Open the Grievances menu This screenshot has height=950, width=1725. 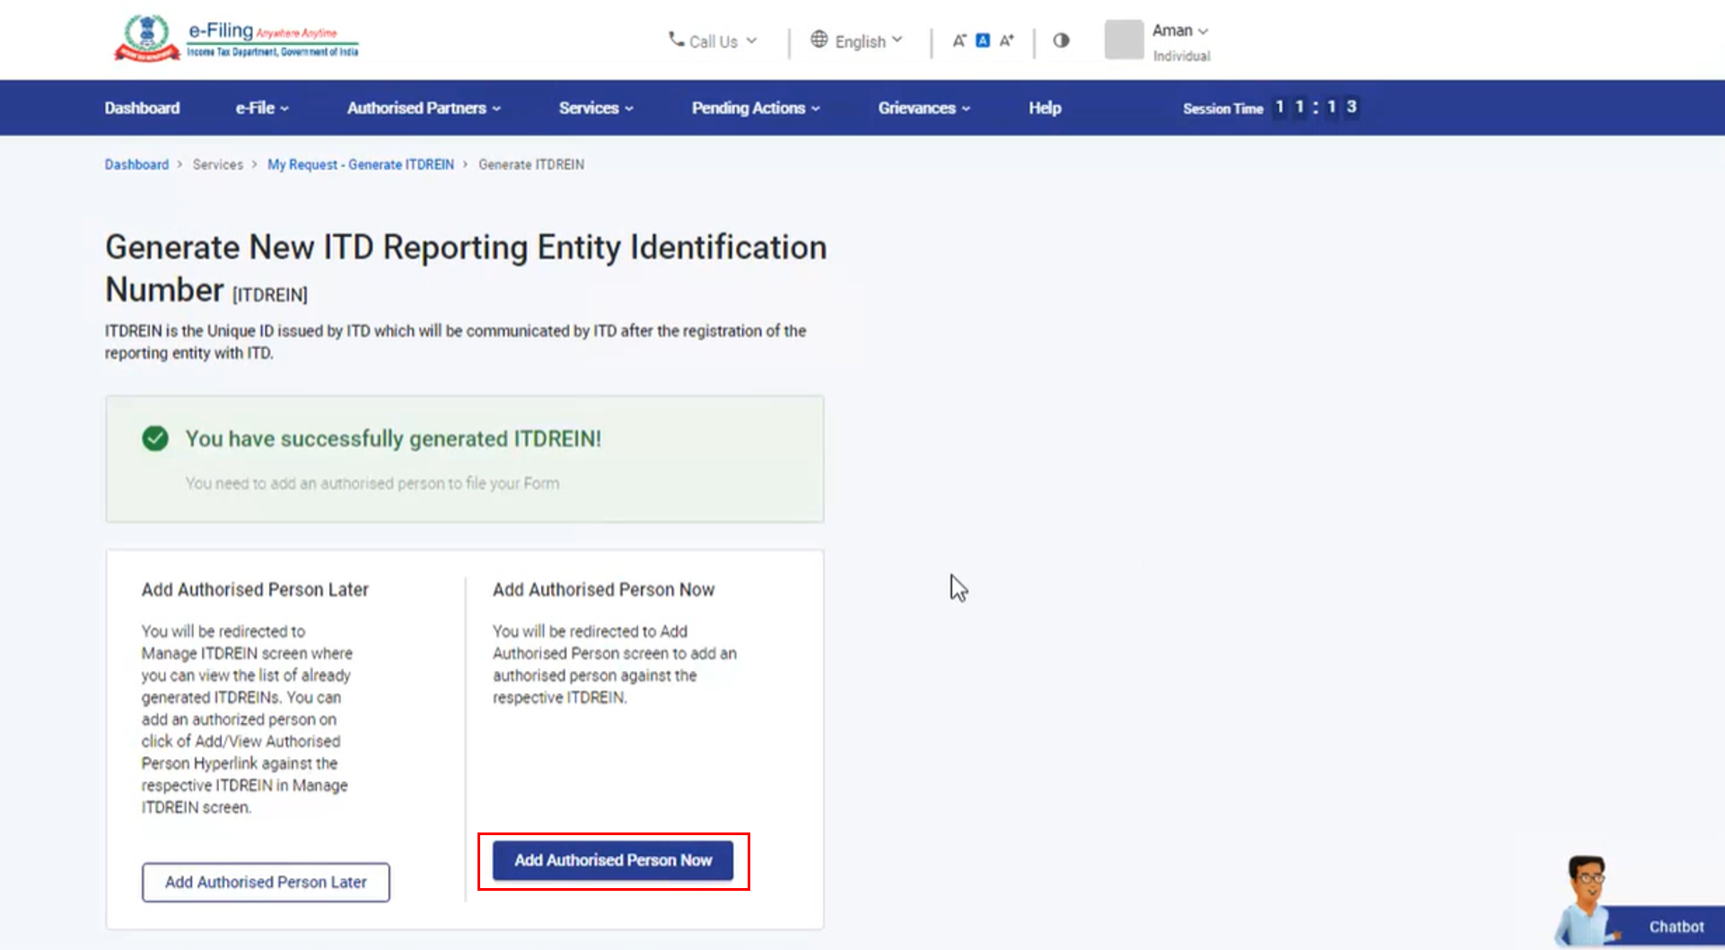pyautogui.click(x=924, y=108)
